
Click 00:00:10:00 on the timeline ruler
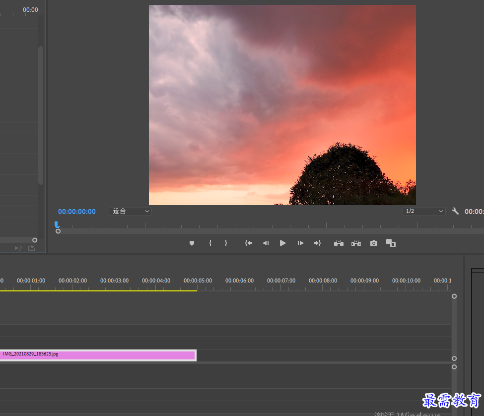pos(406,280)
